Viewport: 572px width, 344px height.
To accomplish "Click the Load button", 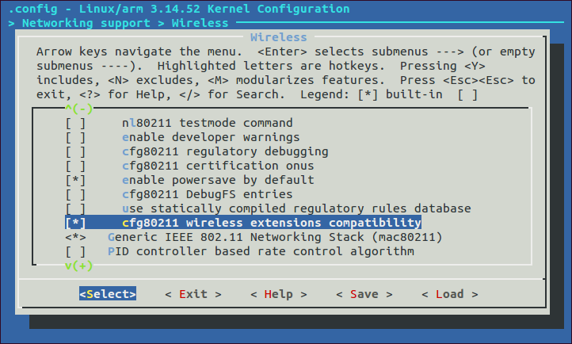I will [x=449, y=294].
